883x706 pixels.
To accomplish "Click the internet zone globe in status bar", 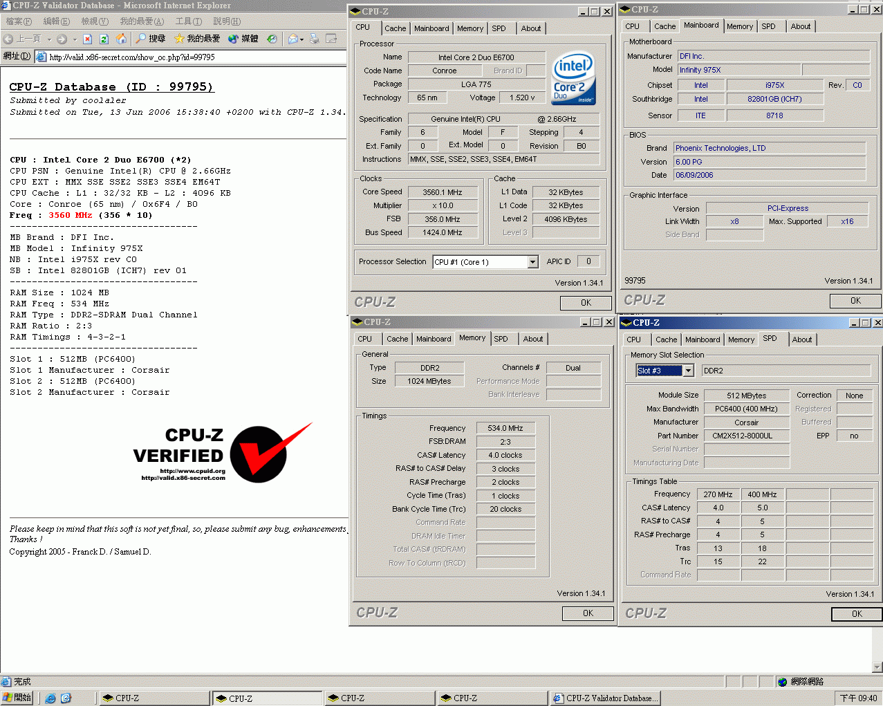I will point(783,682).
